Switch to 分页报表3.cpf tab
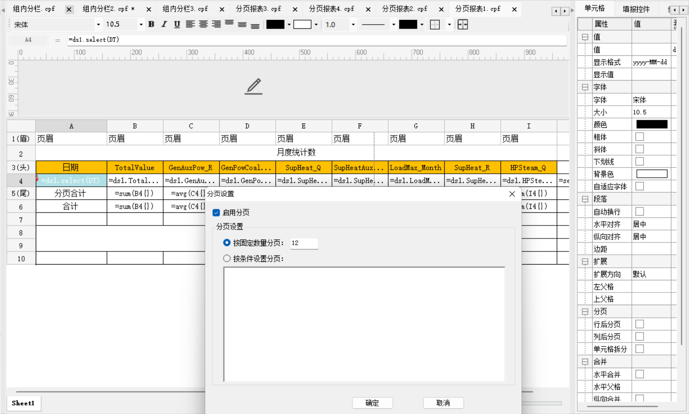 click(258, 9)
